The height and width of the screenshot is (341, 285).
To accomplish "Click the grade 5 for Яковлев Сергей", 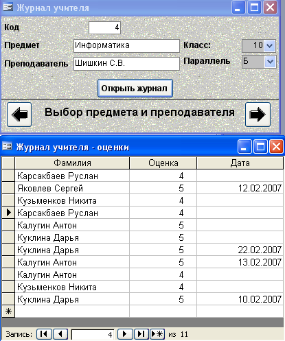I will pos(163,188).
